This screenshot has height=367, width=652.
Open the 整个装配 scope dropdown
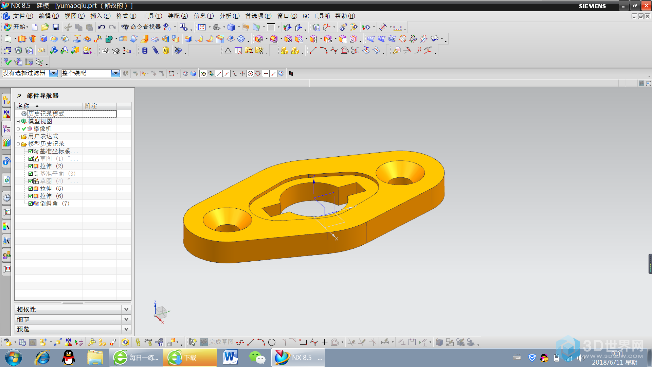tap(115, 73)
